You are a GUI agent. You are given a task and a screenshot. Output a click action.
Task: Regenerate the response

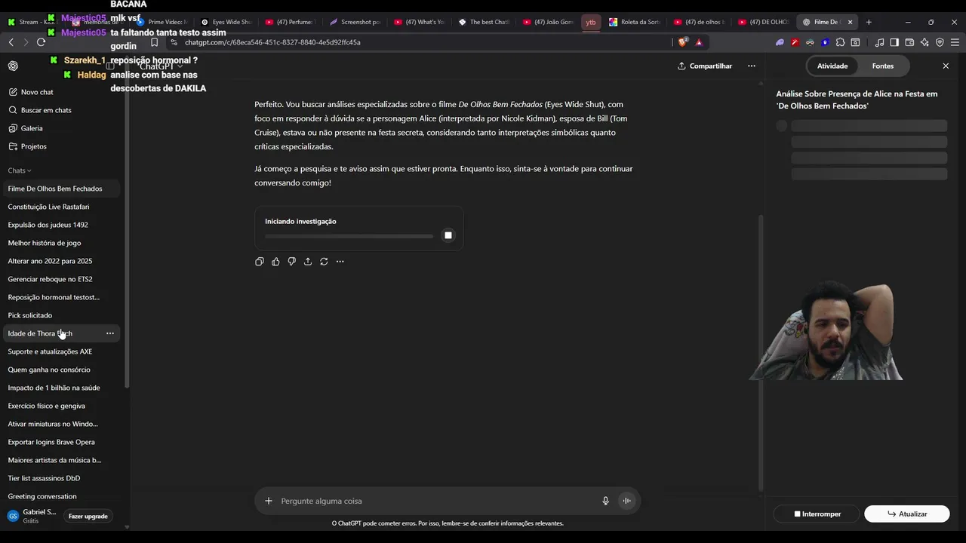click(x=324, y=262)
